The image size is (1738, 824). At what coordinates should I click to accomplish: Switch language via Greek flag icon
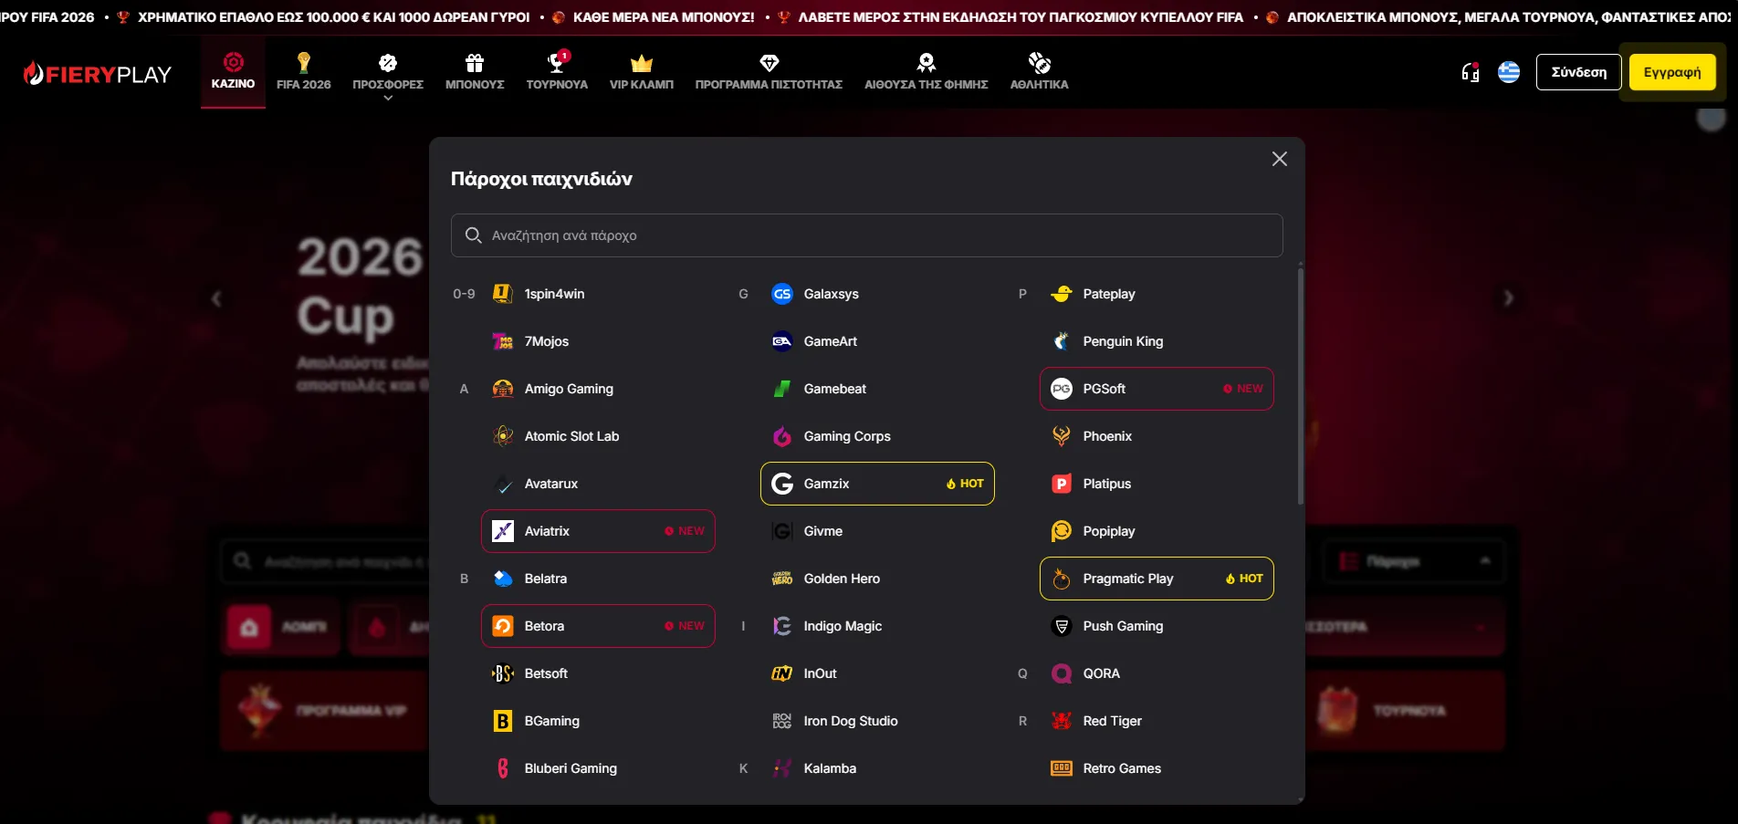point(1509,72)
